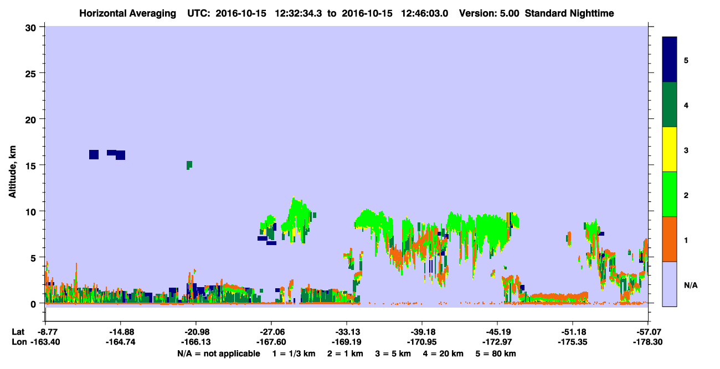Click the yellow level 3 legend swatch
The image size is (720, 369).
point(670,149)
